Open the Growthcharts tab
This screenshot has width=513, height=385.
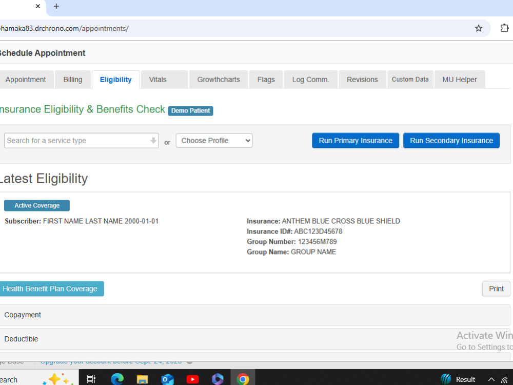point(219,80)
